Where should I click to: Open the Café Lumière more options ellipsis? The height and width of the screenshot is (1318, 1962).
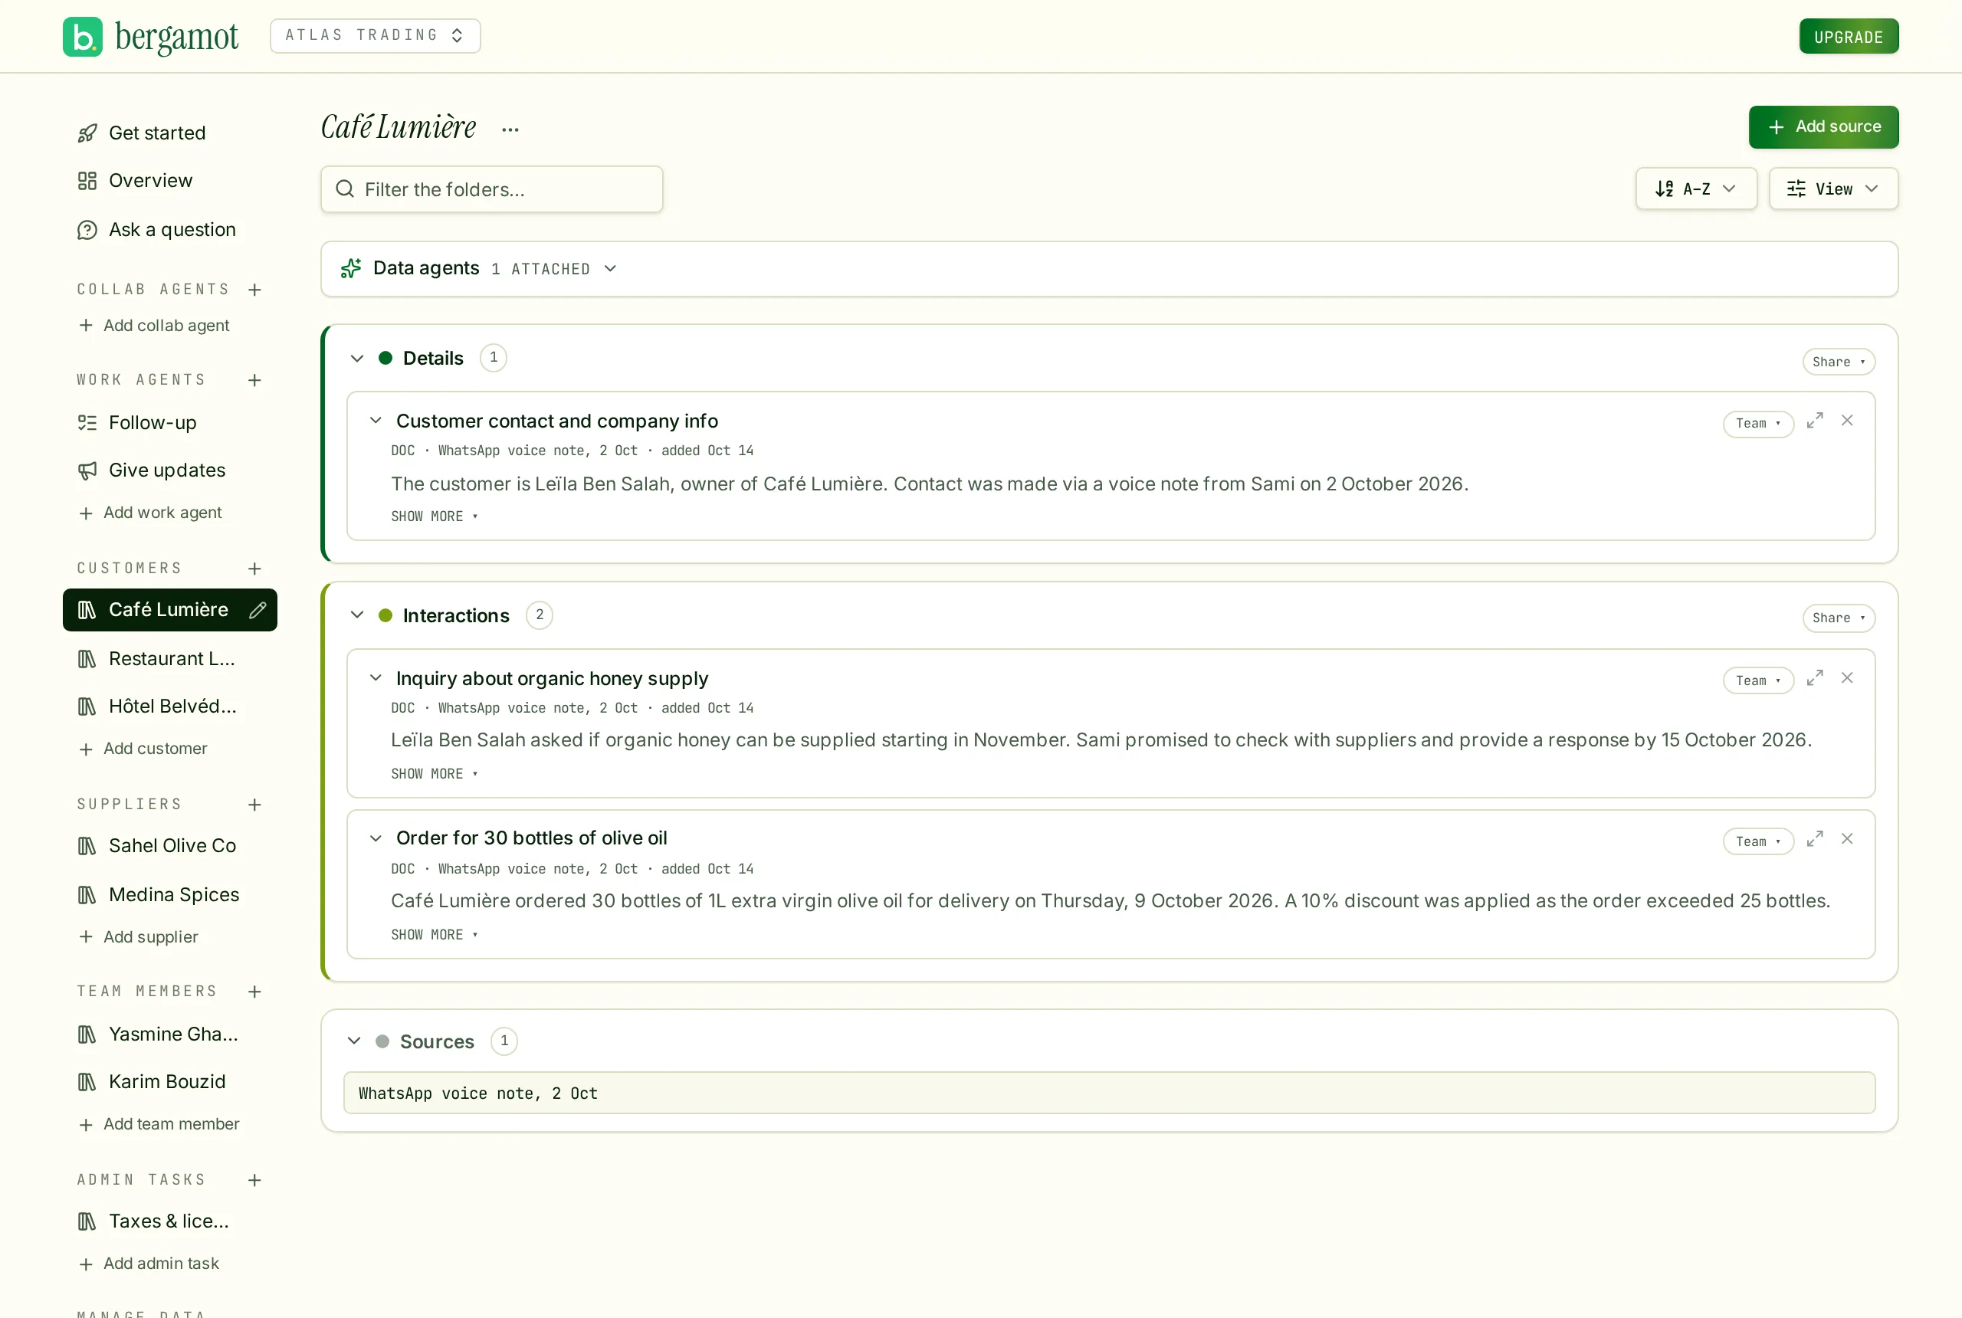pos(510,130)
